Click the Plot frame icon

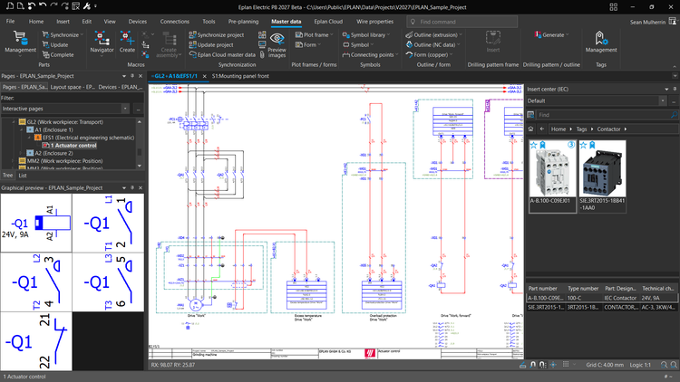tap(299, 34)
